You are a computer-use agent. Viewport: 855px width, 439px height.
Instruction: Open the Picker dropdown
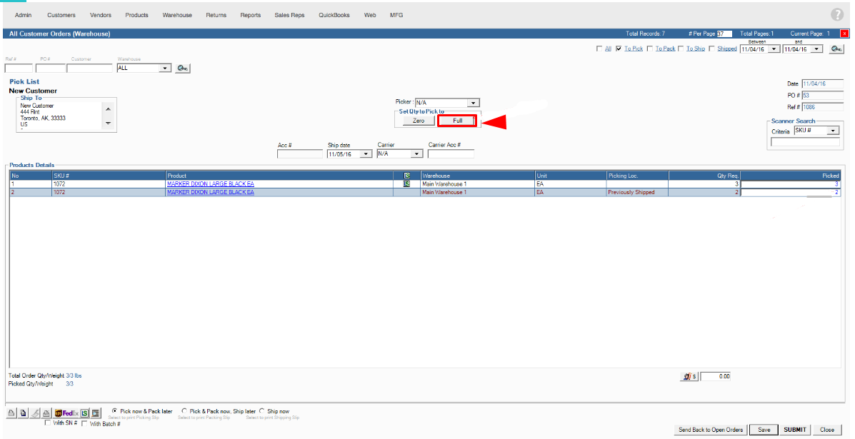474,103
